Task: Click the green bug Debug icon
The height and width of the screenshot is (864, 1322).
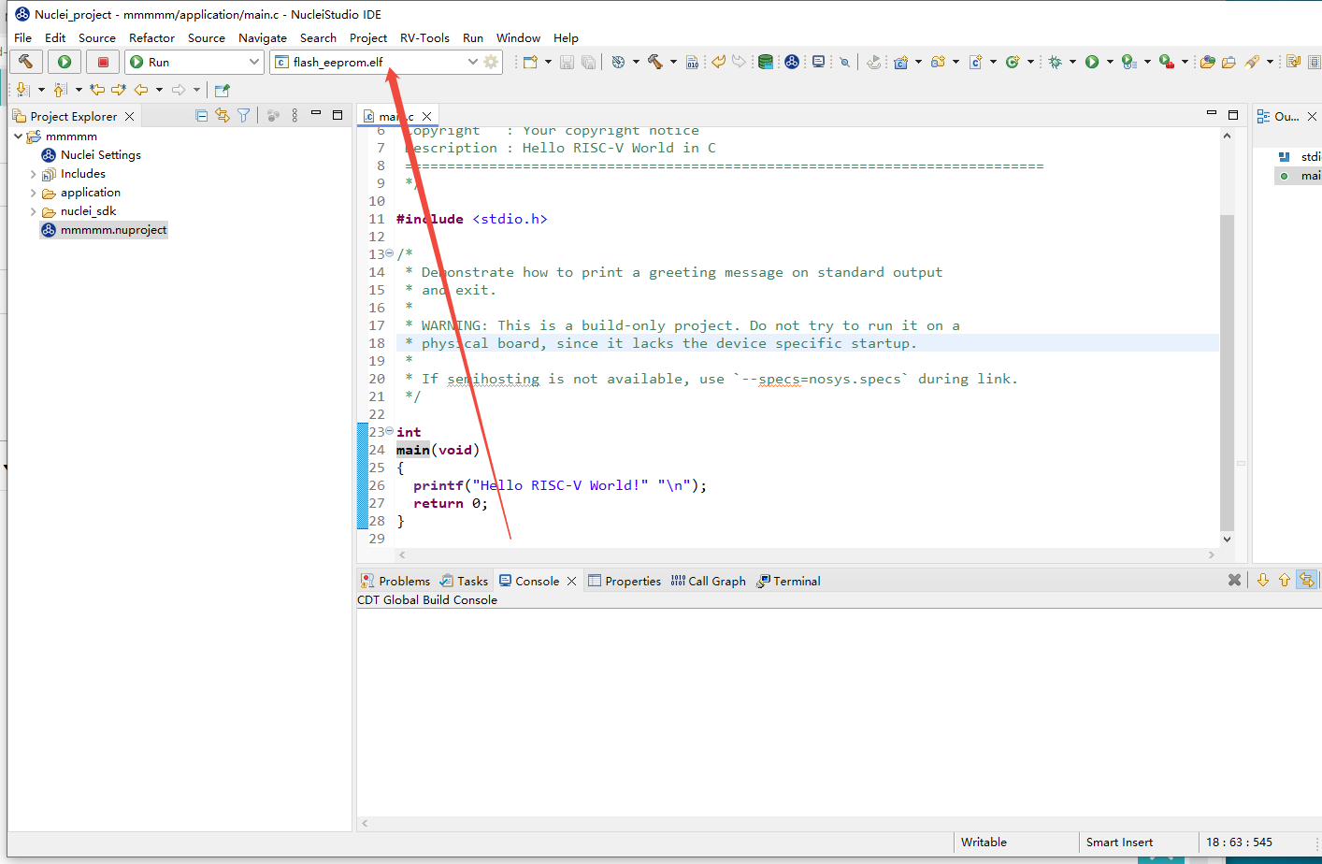Action: pyautogui.click(x=1056, y=62)
